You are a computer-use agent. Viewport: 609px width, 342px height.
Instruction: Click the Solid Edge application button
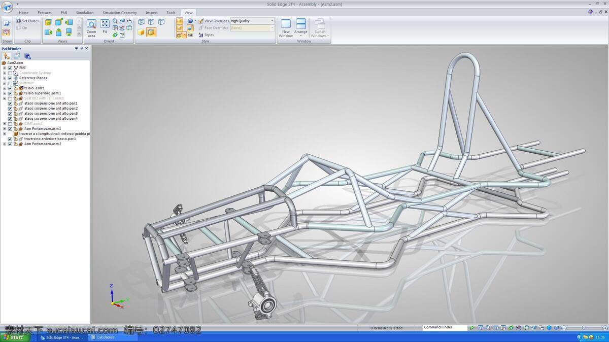pos(7,6)
